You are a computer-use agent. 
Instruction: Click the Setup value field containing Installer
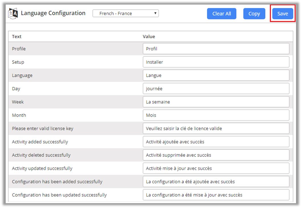[216, 62]
